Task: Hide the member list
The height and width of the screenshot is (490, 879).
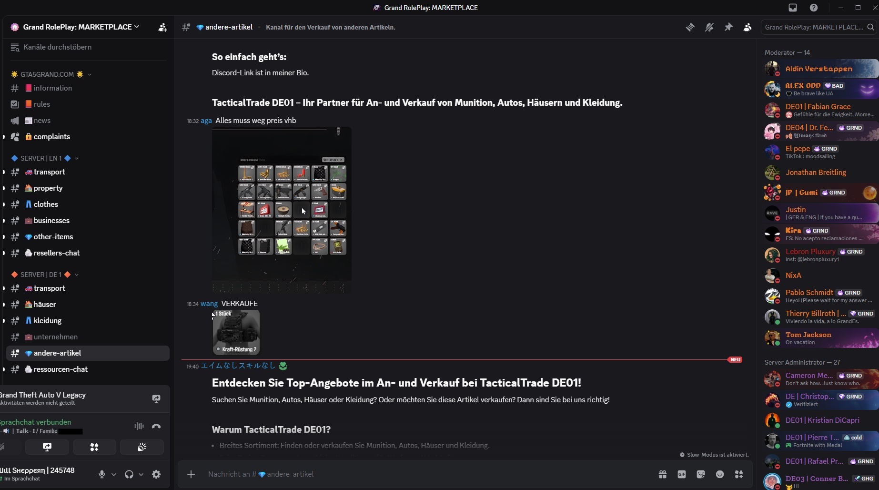Action: point(748,27)
